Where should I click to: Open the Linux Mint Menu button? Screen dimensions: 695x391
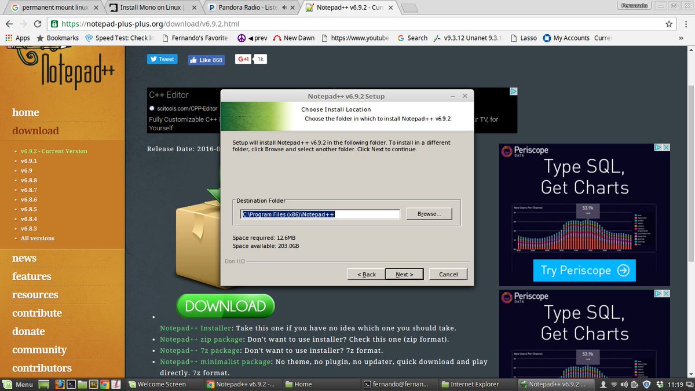pos(18,384)
